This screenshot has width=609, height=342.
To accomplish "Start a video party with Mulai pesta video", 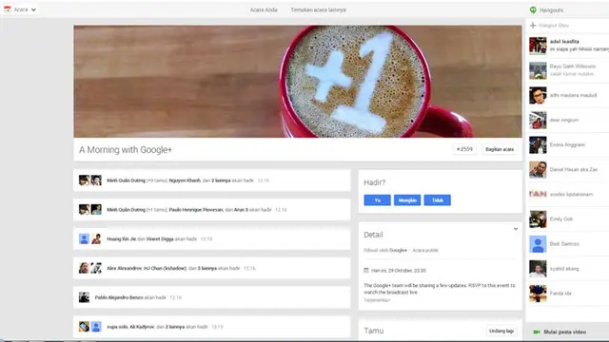I will coord(564,332).
